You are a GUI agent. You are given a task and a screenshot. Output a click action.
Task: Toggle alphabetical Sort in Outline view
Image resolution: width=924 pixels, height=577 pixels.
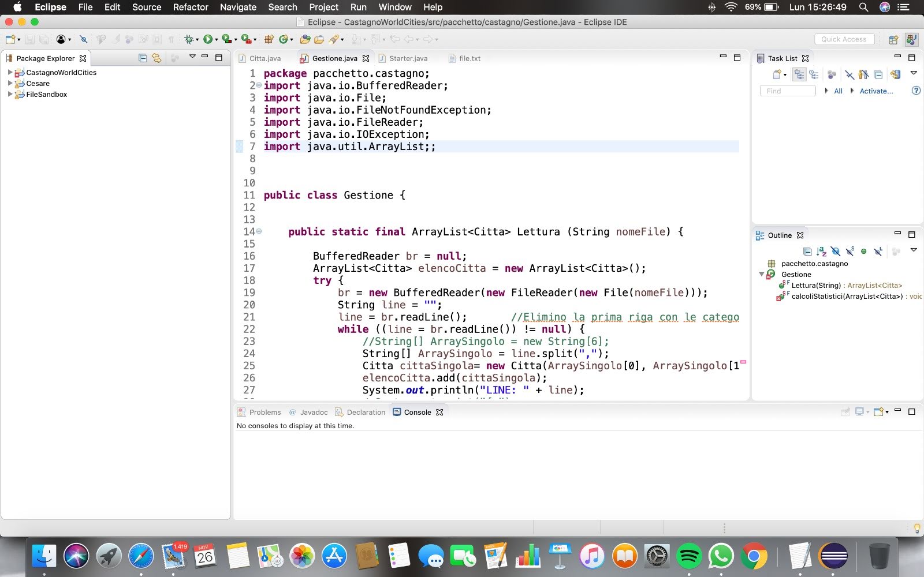click(822, 252)
